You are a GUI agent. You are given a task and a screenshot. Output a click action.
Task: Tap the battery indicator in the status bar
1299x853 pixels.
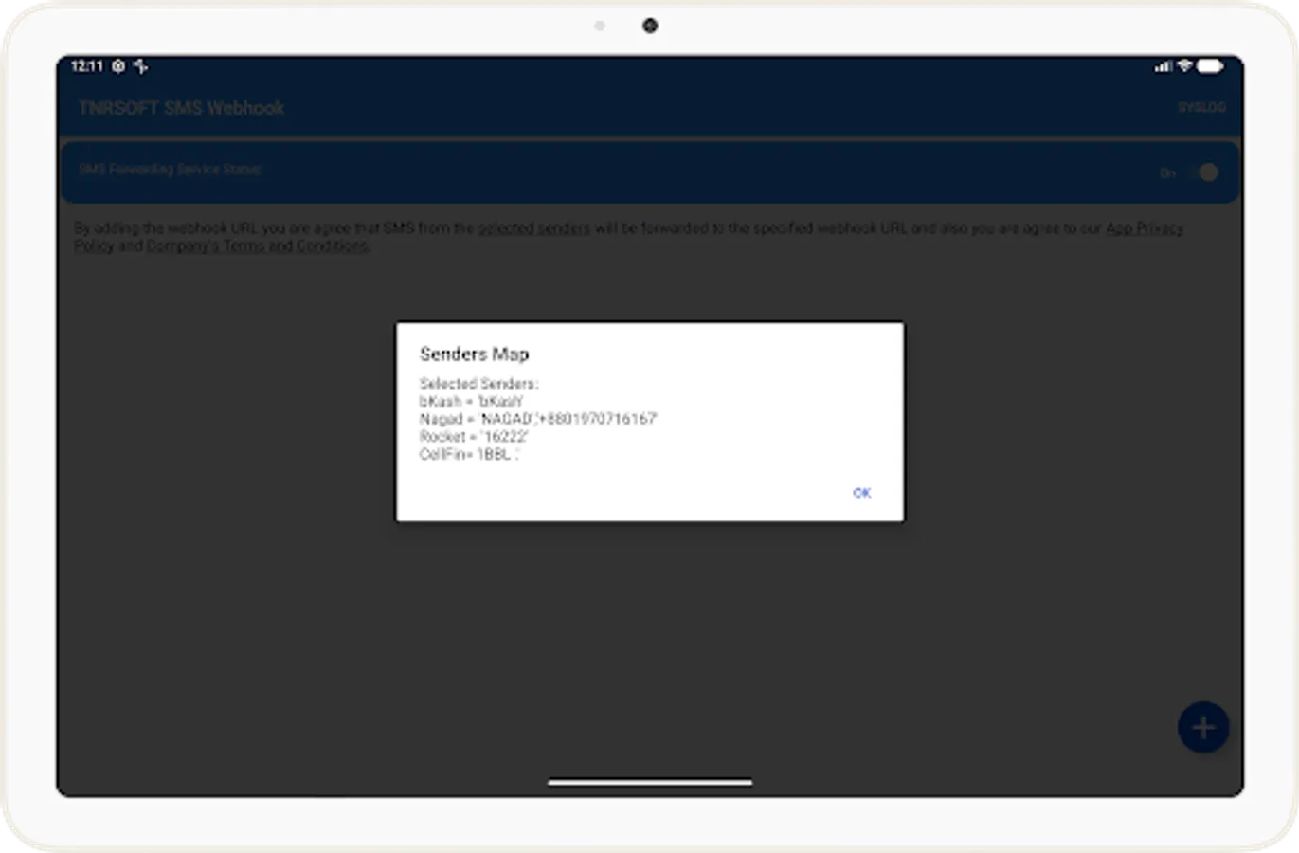tap(1210, 67)
